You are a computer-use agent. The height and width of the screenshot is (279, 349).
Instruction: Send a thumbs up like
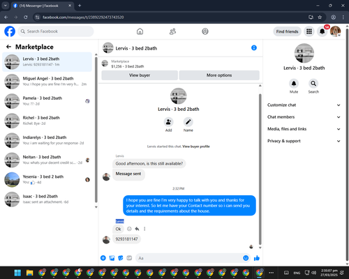(x=257, y=258)
